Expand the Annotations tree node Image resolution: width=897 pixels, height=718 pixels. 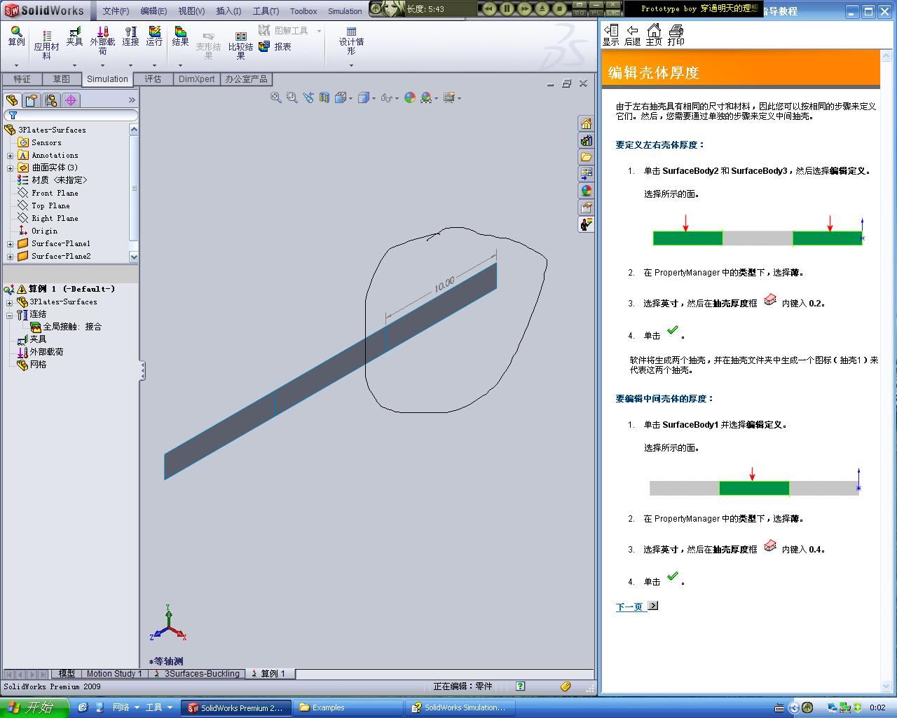tap(10, 156)
